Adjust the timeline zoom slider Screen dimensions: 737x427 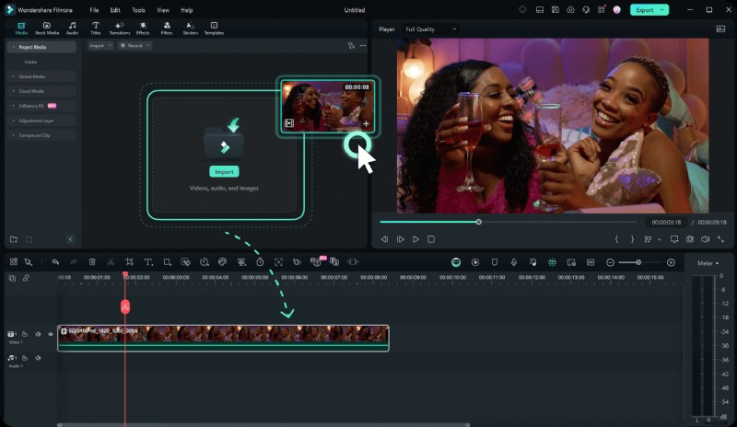coord(638,262)
